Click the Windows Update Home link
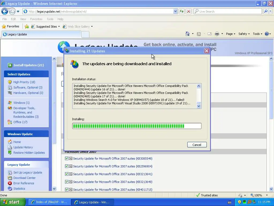The width and height of the screenshot is (274, 206). click(x=17, y=142)
